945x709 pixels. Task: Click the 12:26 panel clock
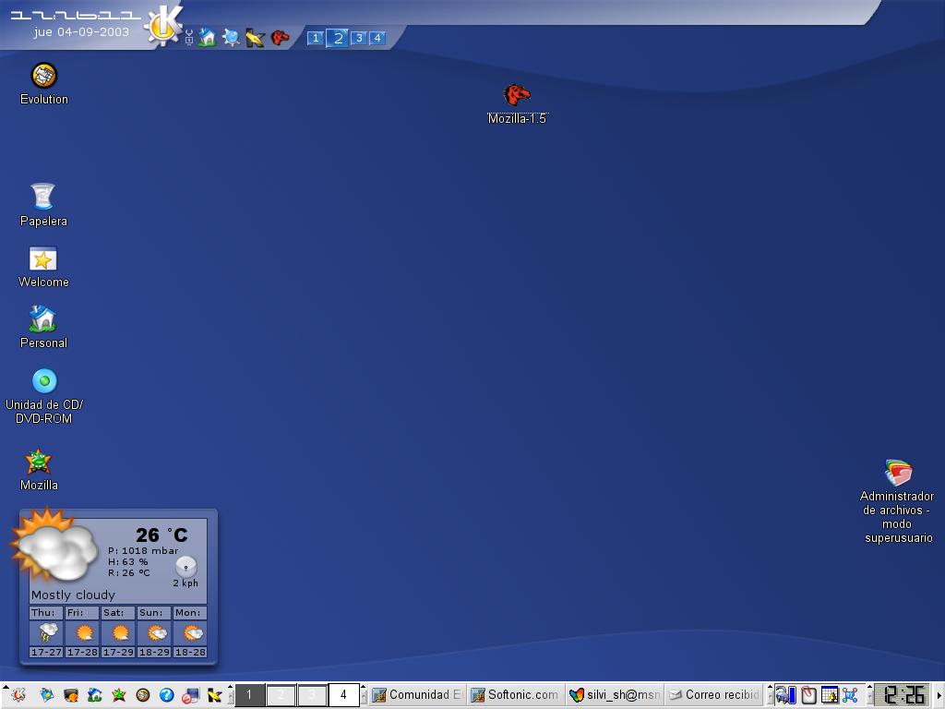pyautogui.click(x=903, y=695)
